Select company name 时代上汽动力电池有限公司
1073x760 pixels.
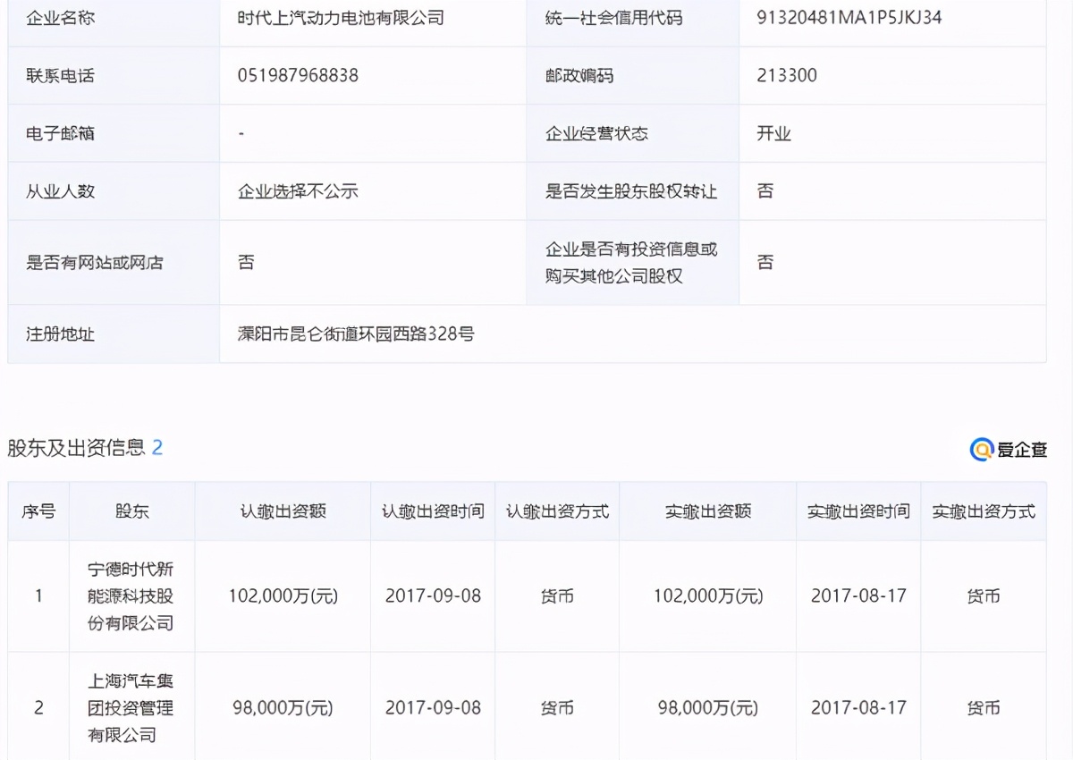(x=341, y=17)
